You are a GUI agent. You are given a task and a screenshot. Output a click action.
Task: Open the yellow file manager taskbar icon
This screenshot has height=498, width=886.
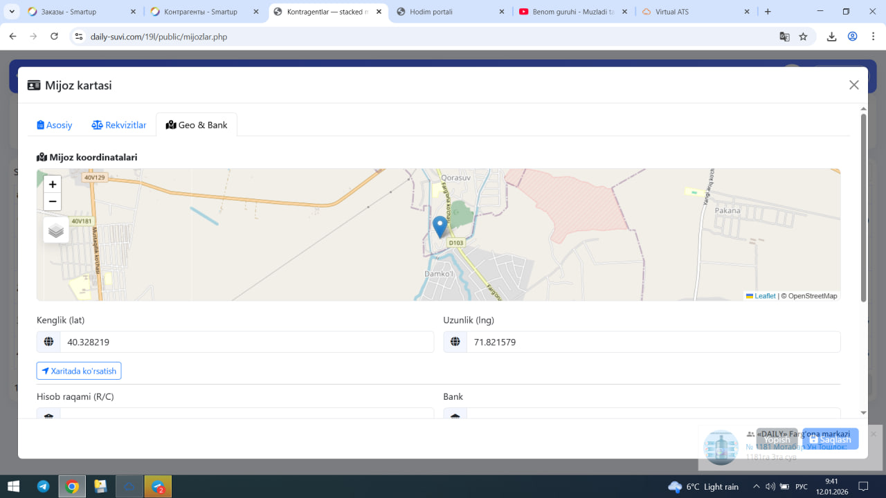[100, 486]
